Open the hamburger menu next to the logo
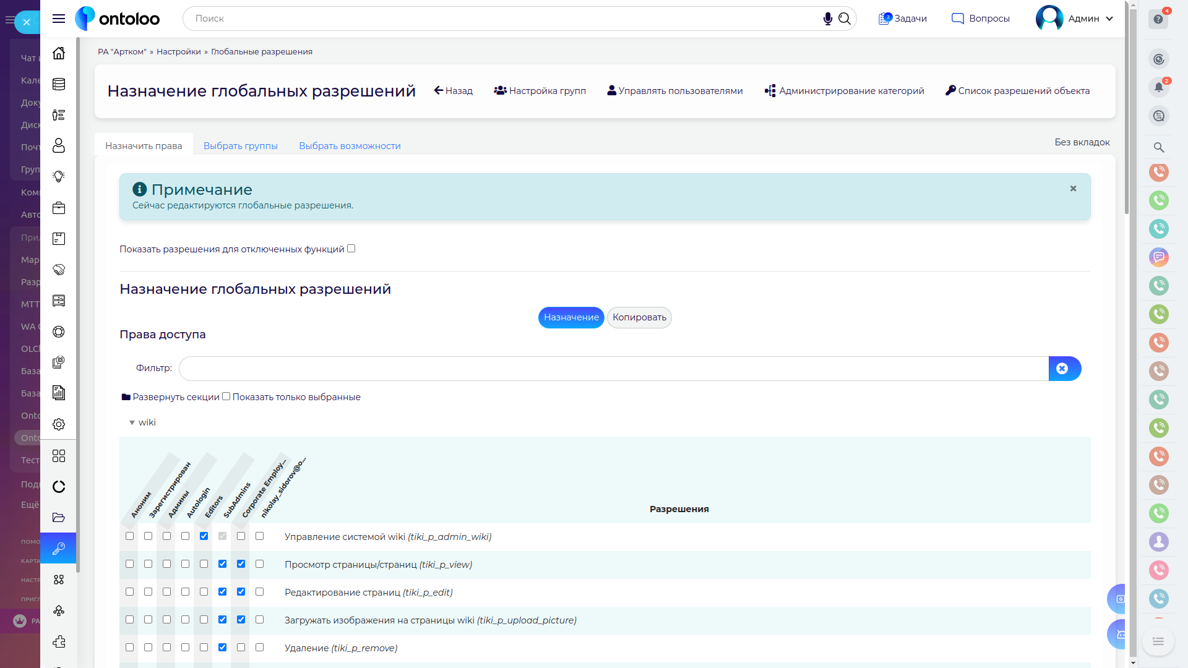 (x=59, y=19)
